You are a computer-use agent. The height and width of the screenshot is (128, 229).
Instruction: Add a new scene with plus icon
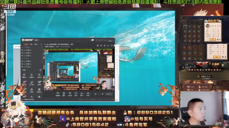pos(41,44)
